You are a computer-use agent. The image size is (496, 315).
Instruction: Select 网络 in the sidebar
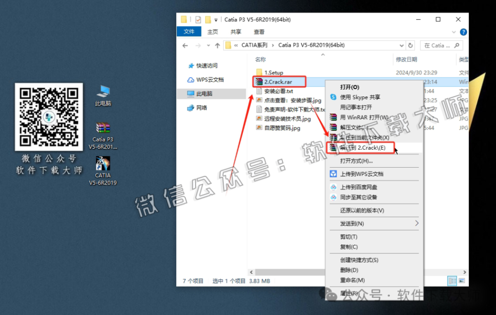[202, 108]
